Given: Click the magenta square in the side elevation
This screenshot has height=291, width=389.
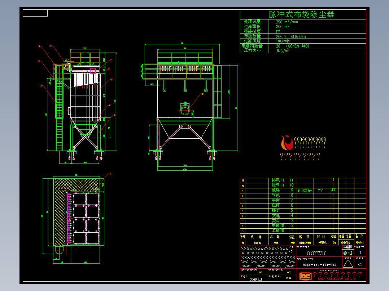Looking at the screenshot, I should 93,71.
